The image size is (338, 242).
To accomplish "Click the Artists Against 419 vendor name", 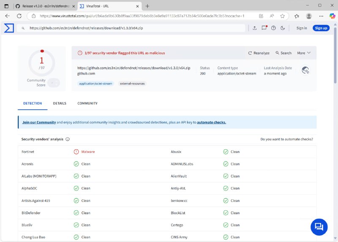I will 36,201.
